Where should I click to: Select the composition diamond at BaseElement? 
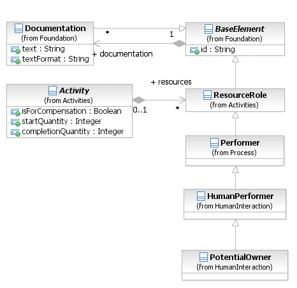[x=179, y=44]
